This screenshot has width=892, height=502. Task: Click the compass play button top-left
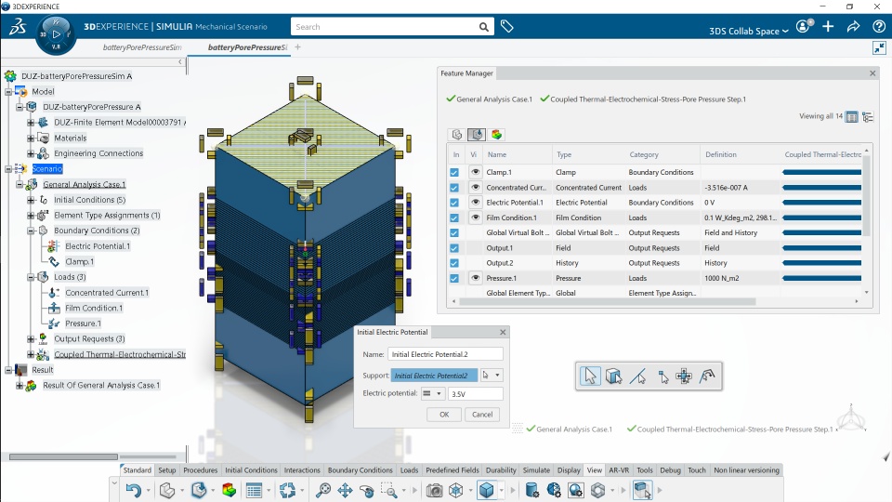point(56,34)
